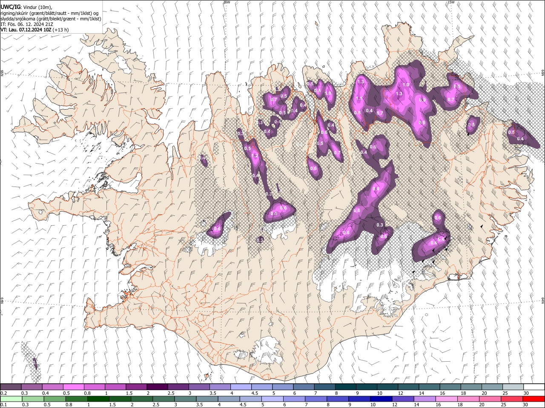Select lavender swatch between 4 and 4.5 in snow scale
This screenshot has width=545, height=408.
click(241, 387)
